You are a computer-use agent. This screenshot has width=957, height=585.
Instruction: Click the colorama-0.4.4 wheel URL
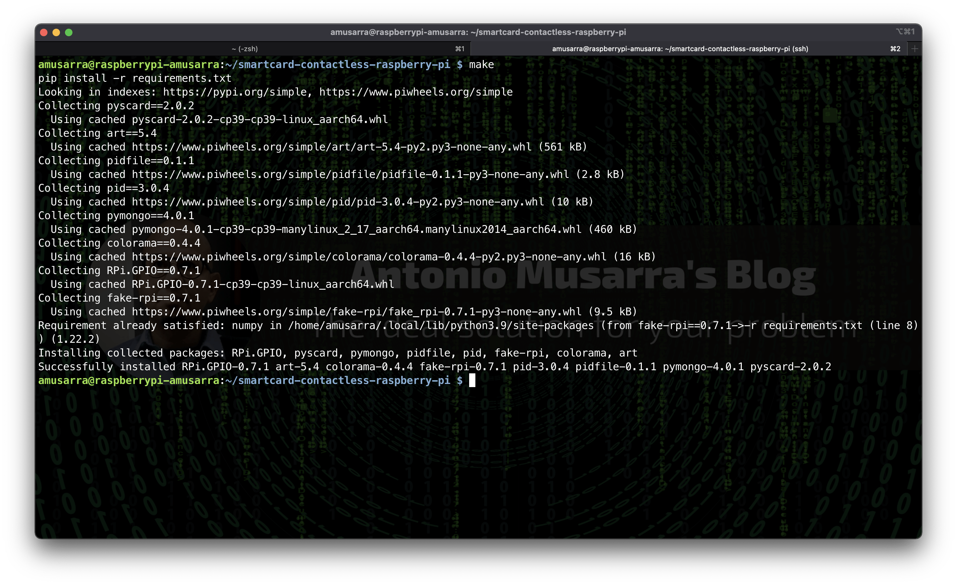pyautogui.click(x=369, y=257)
